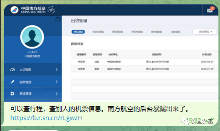Click the date 2016-07-15 cell
Screen dimensions: 220x131
[207, 69]
